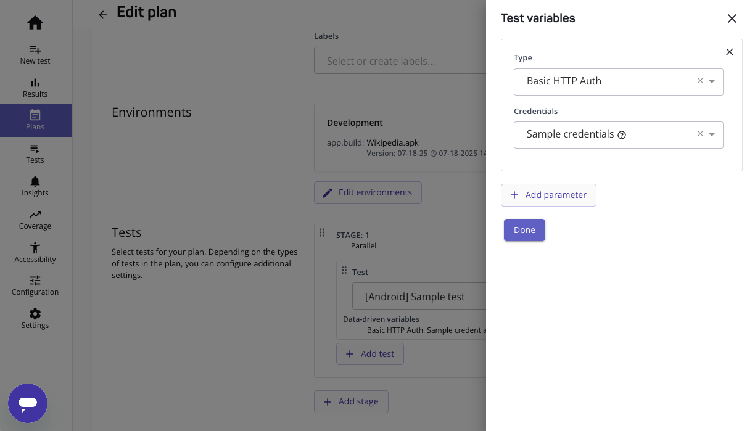Grab the drag handle of STAGE 1
755x431 pixels.
tap(322, 233)
